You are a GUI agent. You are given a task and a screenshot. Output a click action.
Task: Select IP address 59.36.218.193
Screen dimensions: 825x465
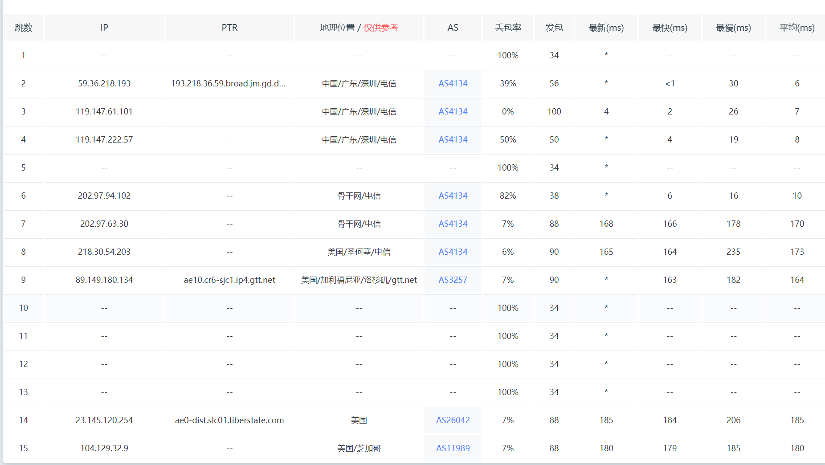[x=104, y=83]
